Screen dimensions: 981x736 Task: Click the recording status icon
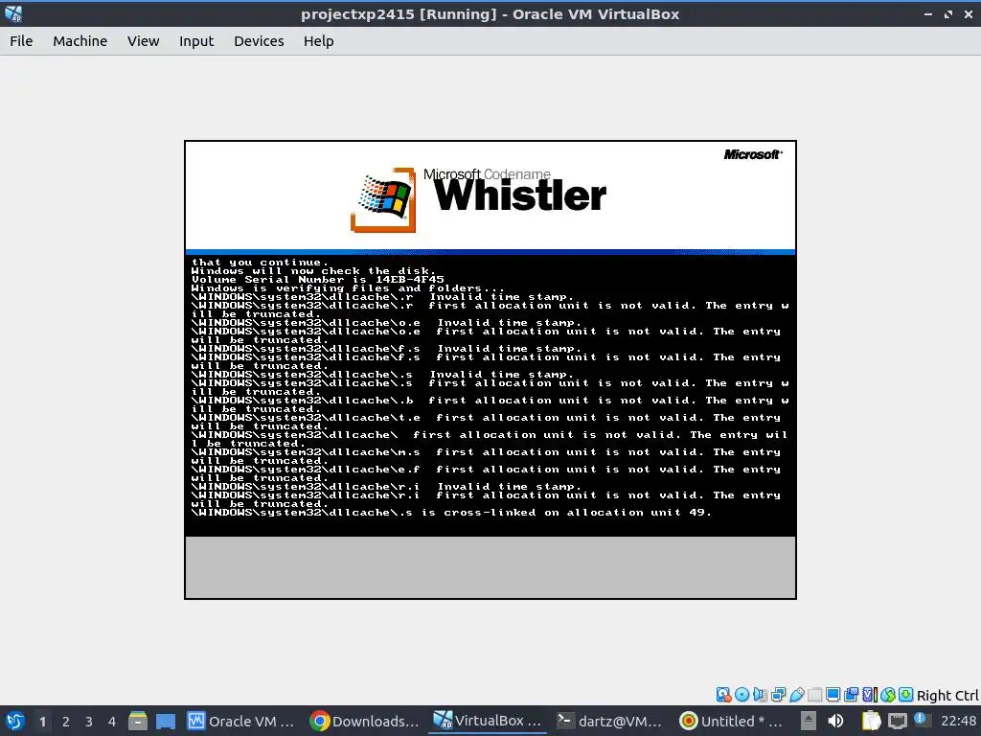851,695
